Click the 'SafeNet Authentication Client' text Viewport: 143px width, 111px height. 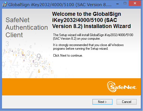click(x=27, y=27)
